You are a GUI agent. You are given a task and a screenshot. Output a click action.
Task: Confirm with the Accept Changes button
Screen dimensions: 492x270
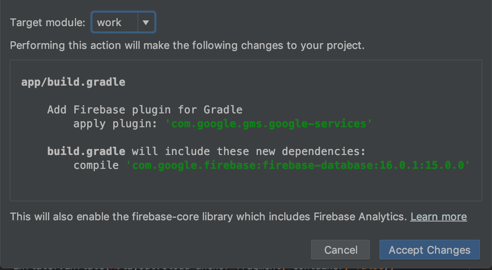(x=429, y=250)
